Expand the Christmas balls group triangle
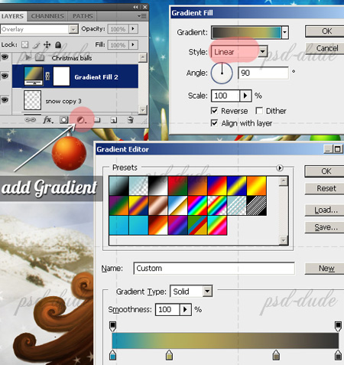This screenshot has width=344, height=365. (x=28, y=58)
